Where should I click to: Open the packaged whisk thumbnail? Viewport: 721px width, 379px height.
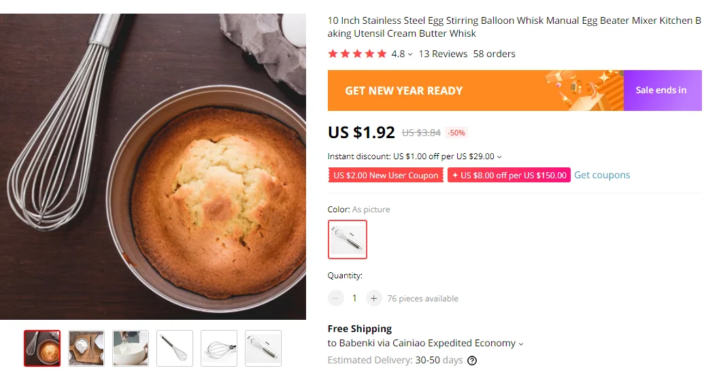tap(263, 348)
